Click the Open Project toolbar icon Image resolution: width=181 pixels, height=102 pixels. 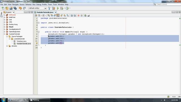tap(11, 8)
